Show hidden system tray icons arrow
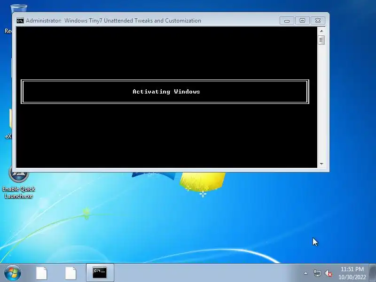The height and width of the screenshot is (282, 376). pos(305,273)
